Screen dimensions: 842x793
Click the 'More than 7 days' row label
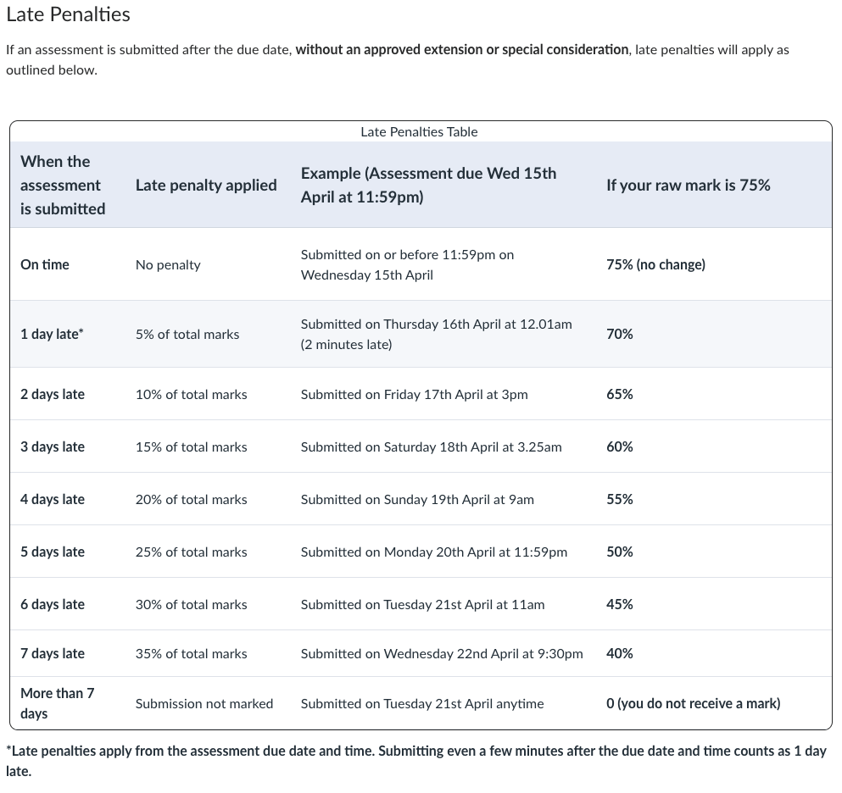[58, 703]
